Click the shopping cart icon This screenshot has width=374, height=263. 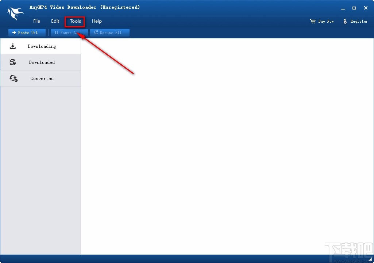point(313,21)
